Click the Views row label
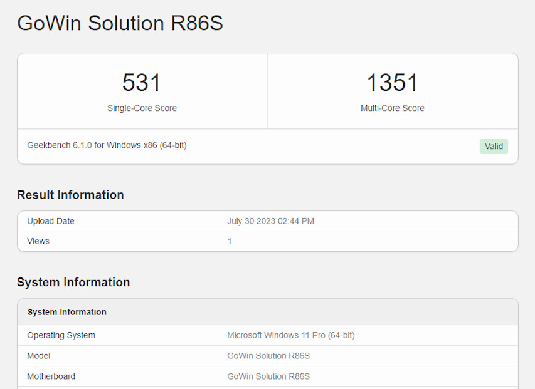 click(x=38, y=241)
